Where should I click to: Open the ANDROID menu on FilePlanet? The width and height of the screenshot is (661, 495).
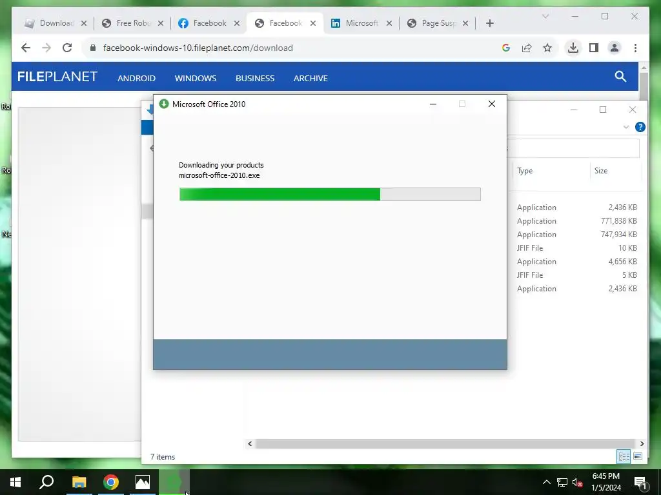[x=137, y=78]
